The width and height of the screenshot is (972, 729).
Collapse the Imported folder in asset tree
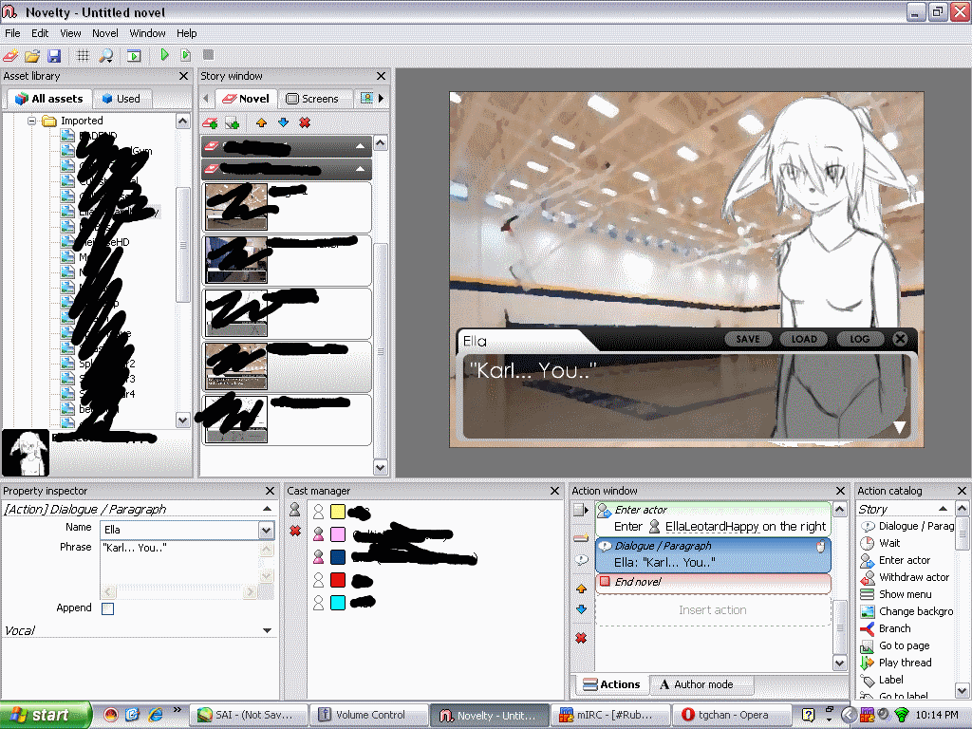32,121
